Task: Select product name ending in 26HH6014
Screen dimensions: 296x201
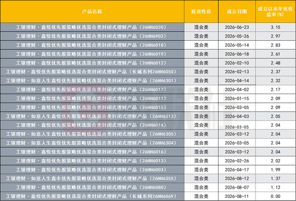Action: click(91, 125)
